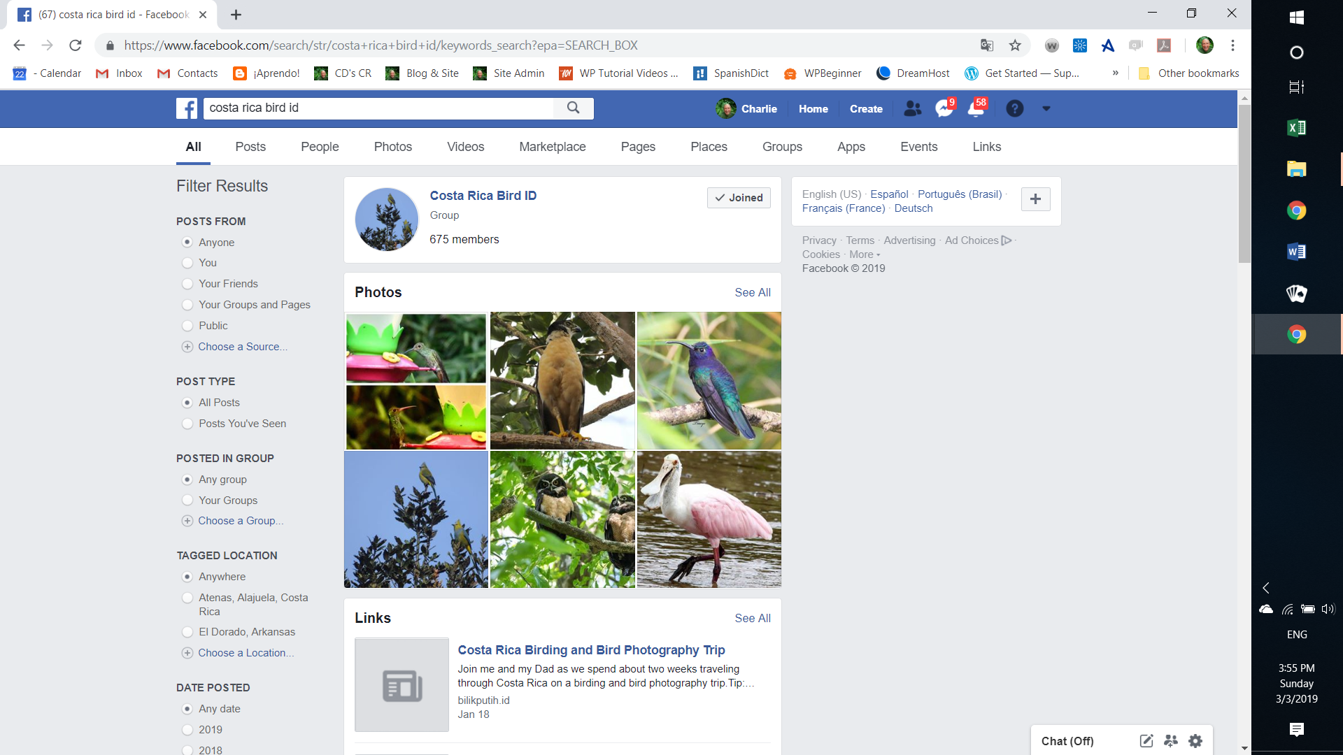Click the Create button in header
Image resolution: width=1343 pixels, height=755 pixels.
(866, 108)
